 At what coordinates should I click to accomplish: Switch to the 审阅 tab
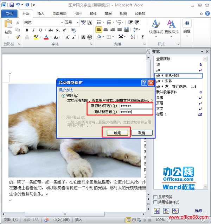108,14
